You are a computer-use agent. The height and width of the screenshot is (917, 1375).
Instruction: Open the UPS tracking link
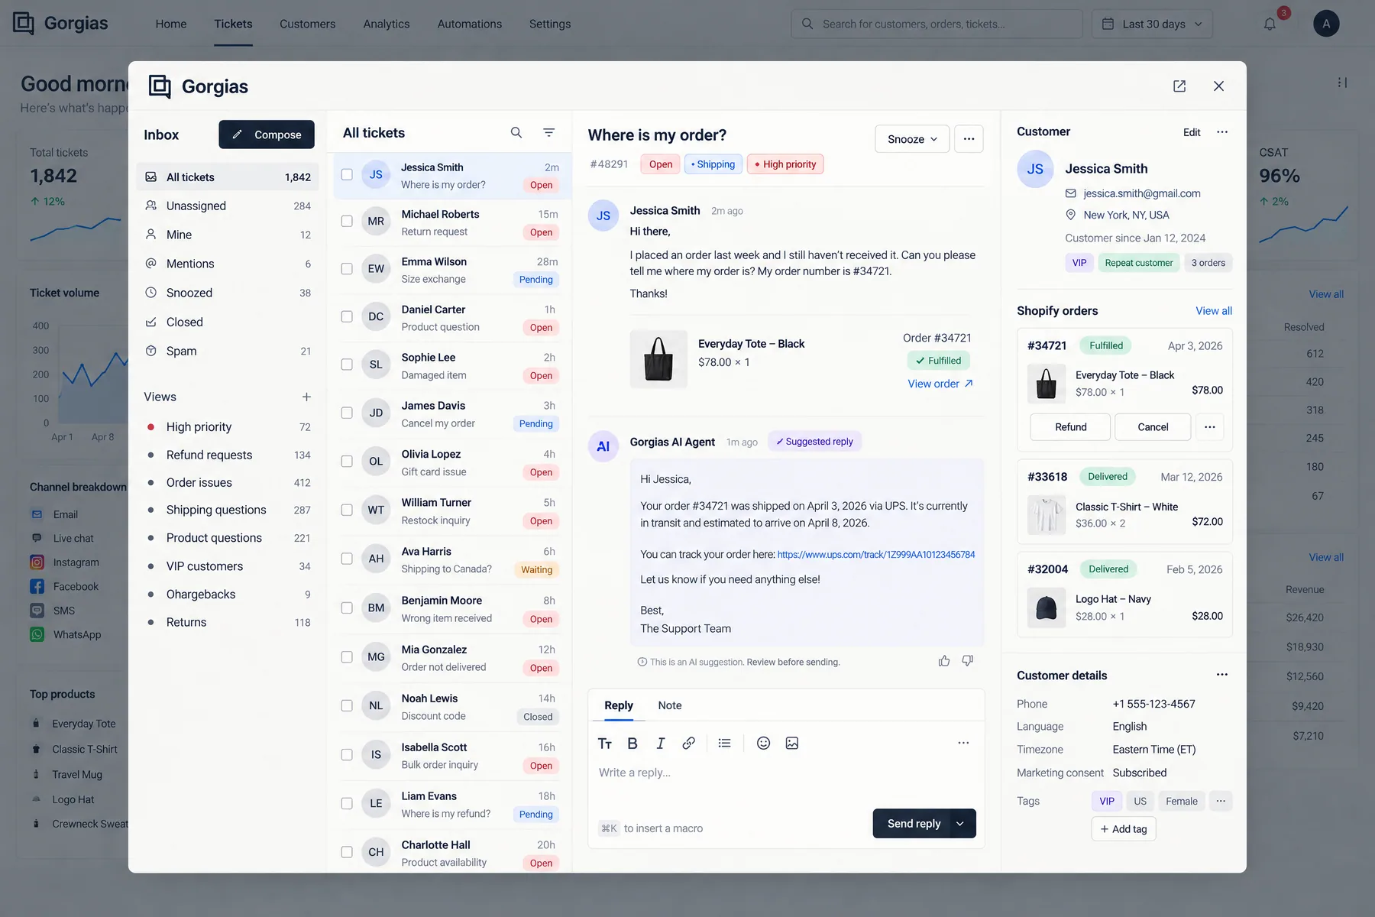(x=876, y=555)
